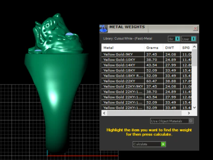This screenshot has height=160, width=213.
Task: Click the horizontal scrollbar track
Action: (144, 113)
